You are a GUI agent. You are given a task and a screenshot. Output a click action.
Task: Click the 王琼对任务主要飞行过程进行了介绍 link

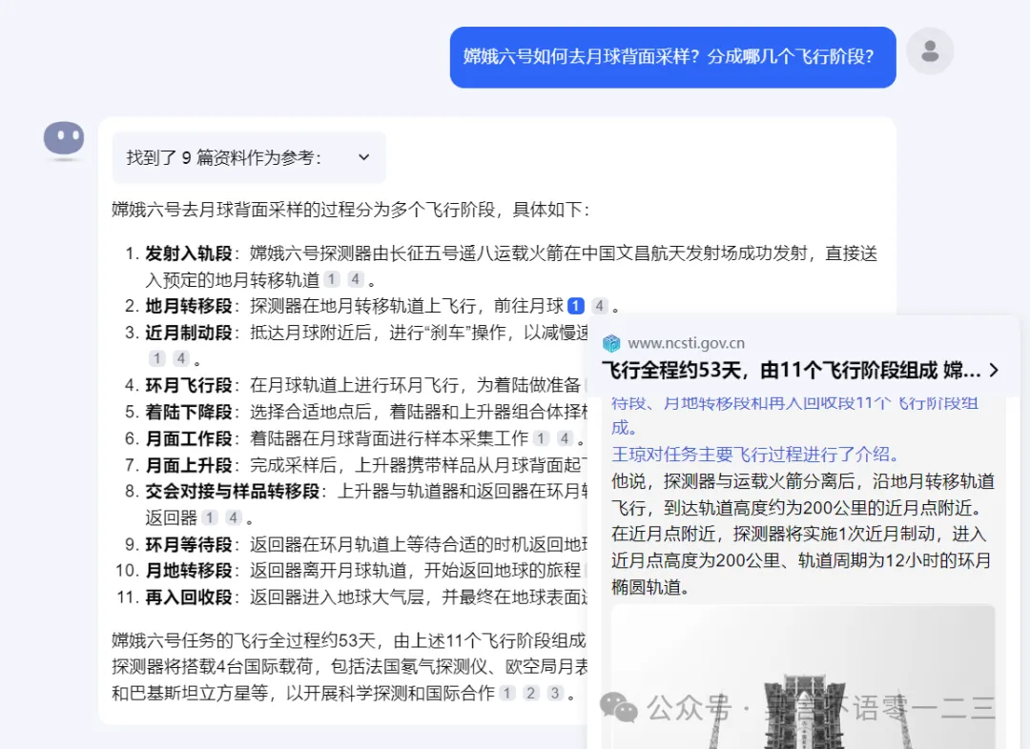(755, 454)
